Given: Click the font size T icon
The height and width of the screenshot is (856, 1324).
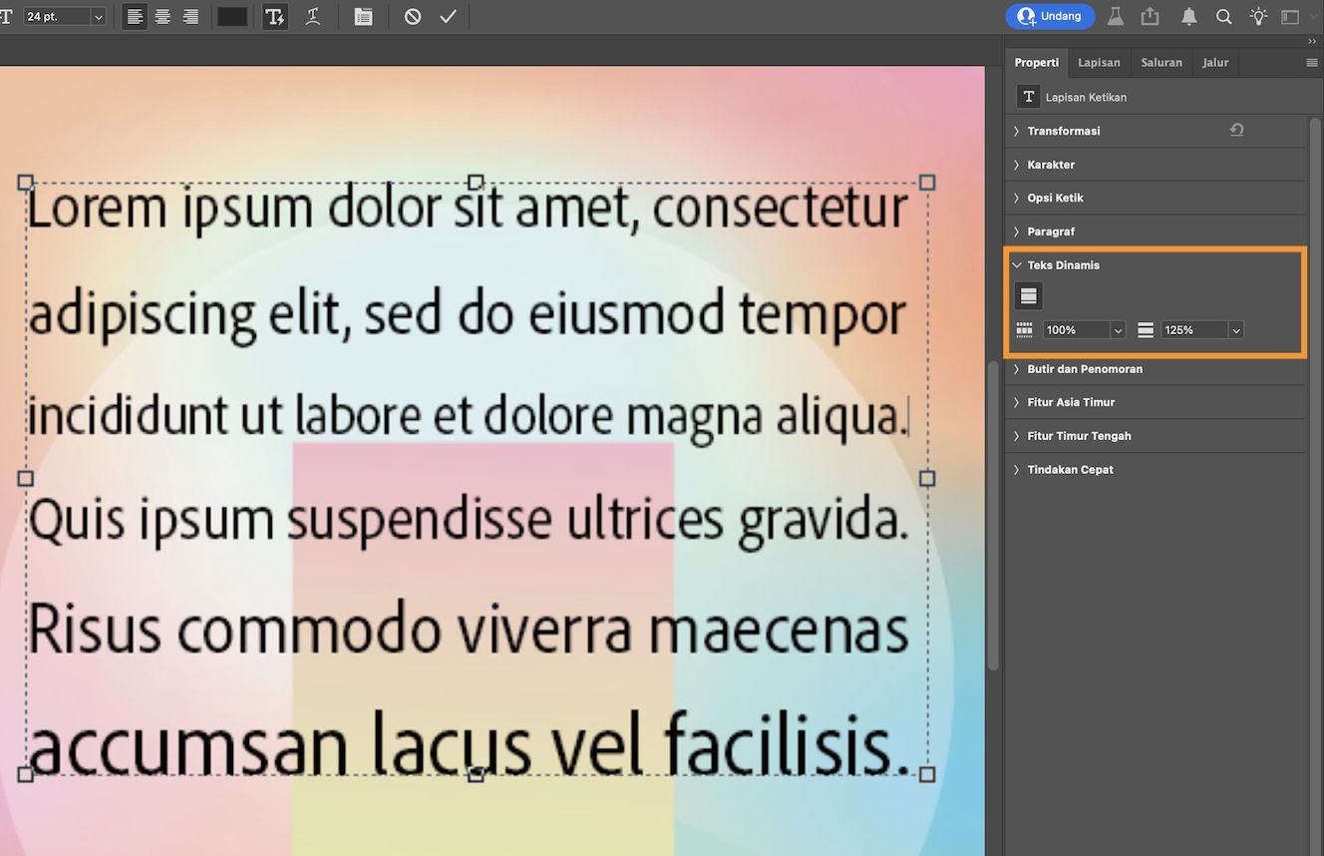Looking at the screenshot, I should tap(5, 17).
